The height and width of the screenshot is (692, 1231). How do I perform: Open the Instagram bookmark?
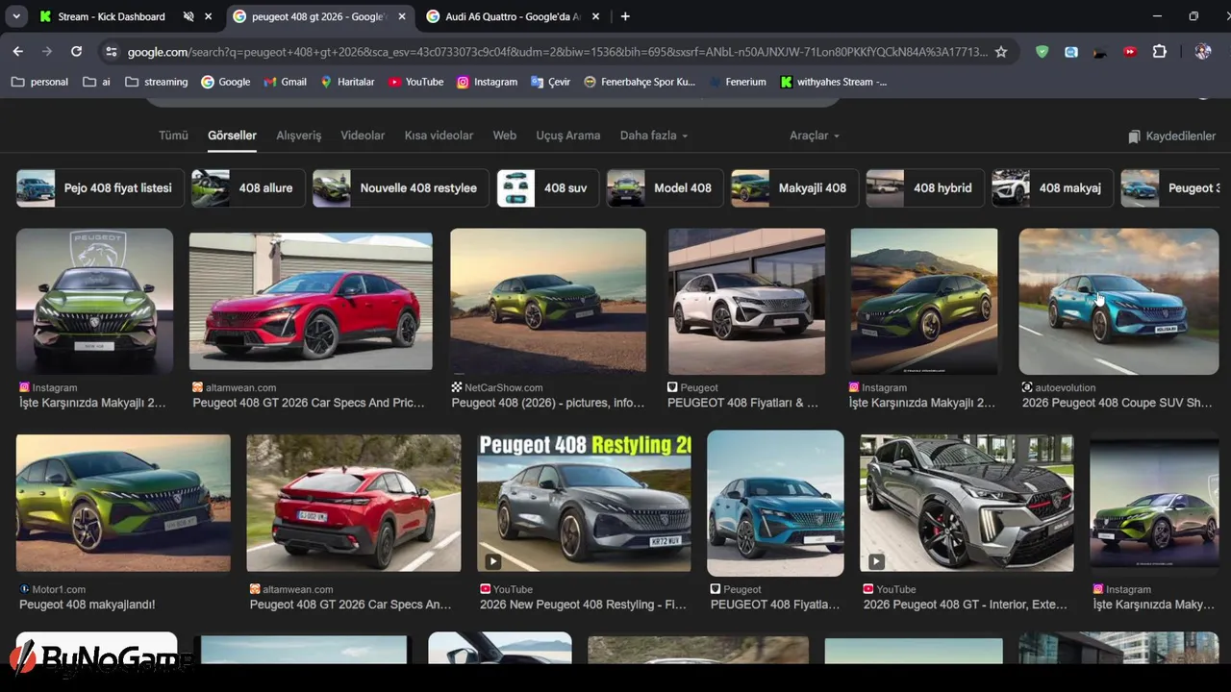[487, 82]
